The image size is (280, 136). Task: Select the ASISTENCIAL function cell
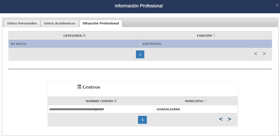tap(206, 44)
